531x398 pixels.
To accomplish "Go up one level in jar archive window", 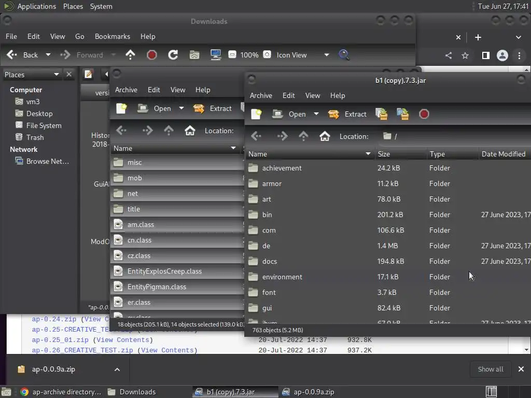I will coord(303,136).
